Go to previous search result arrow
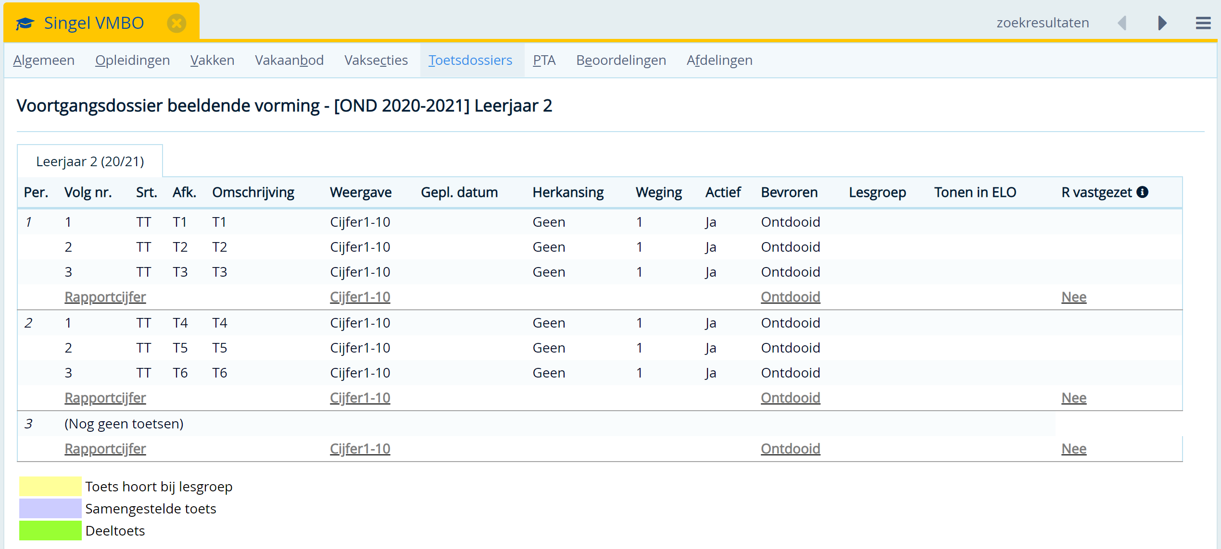 [x=1122, y=23]
